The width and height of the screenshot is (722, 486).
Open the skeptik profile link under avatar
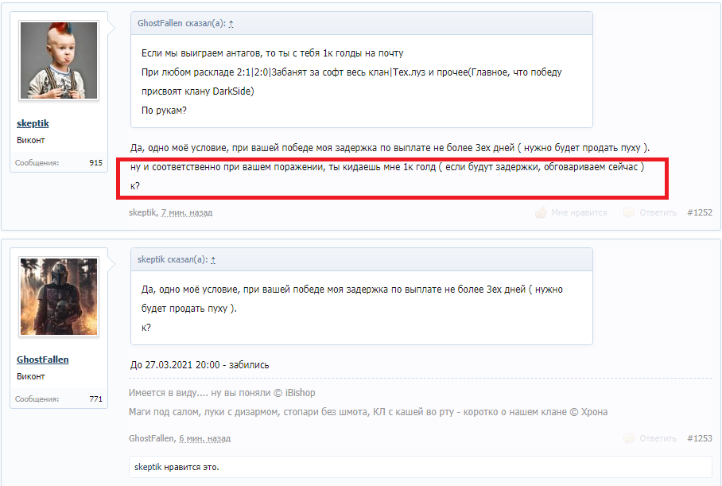[x=33, y=123]
